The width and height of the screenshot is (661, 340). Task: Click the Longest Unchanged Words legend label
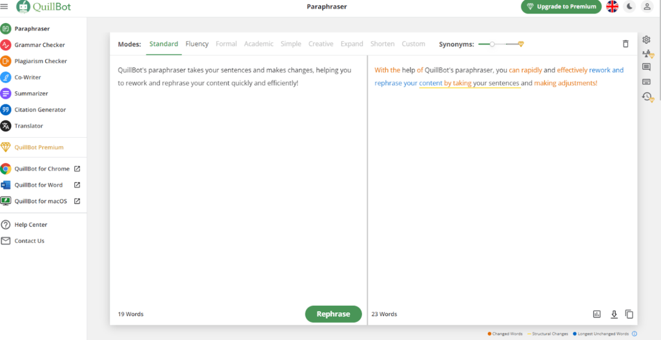(x=604, y=334)
